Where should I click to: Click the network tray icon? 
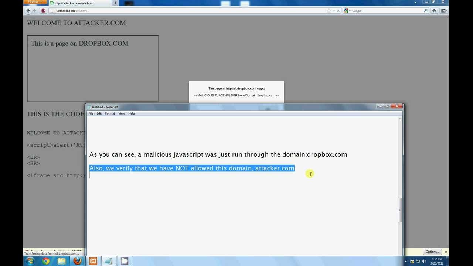pyautogui.click(x=418, y=261)
